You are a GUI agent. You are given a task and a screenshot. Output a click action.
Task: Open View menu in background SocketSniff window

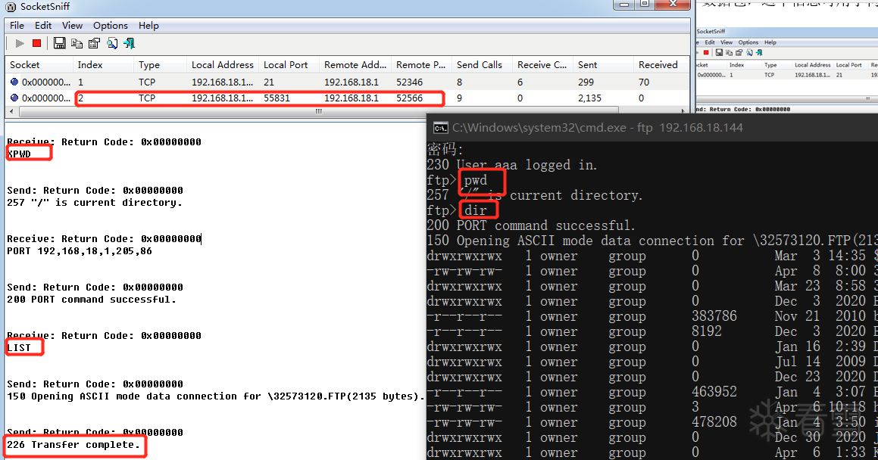pyautogui.click(x=726, y=42)
